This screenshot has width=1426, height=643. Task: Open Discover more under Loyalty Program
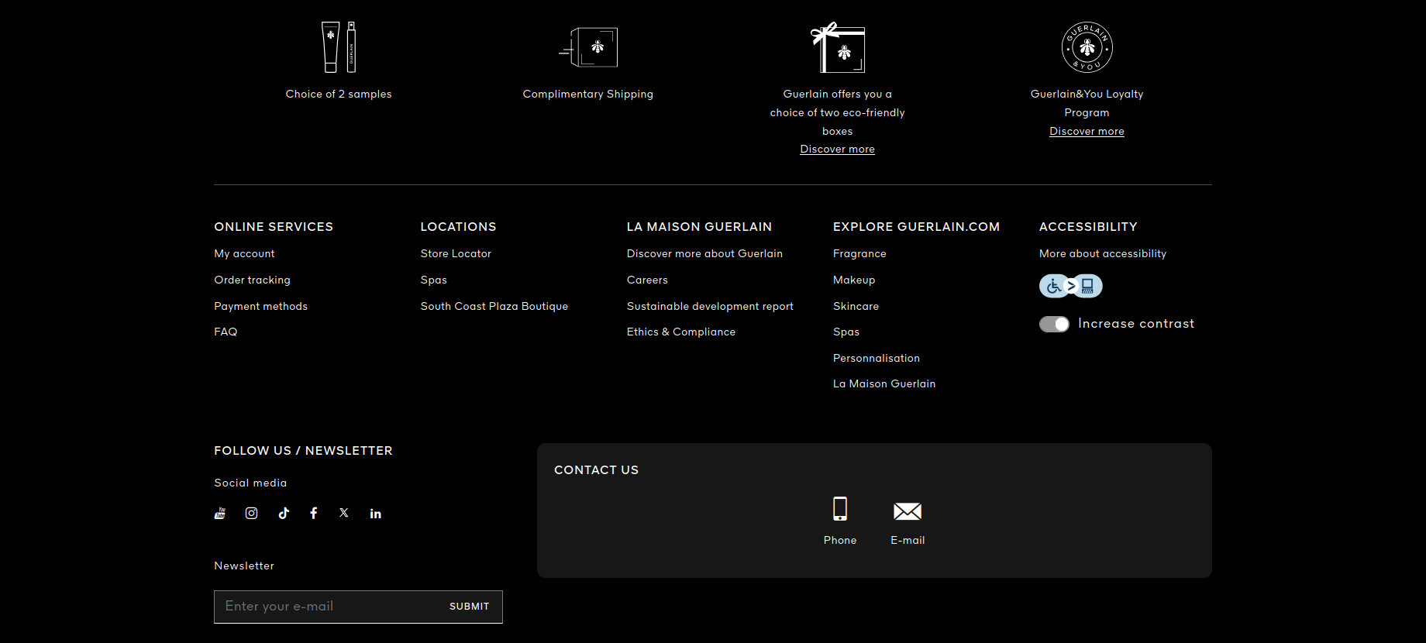click(1087, 132)
